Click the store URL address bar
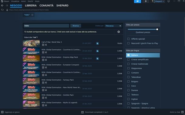Screen dimensions: 185x115 point(29,10)
